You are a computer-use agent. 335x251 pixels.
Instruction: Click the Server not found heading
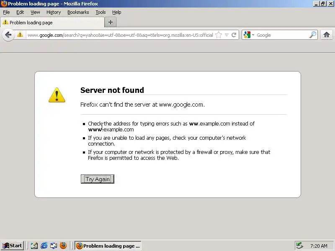click(112, 90)
